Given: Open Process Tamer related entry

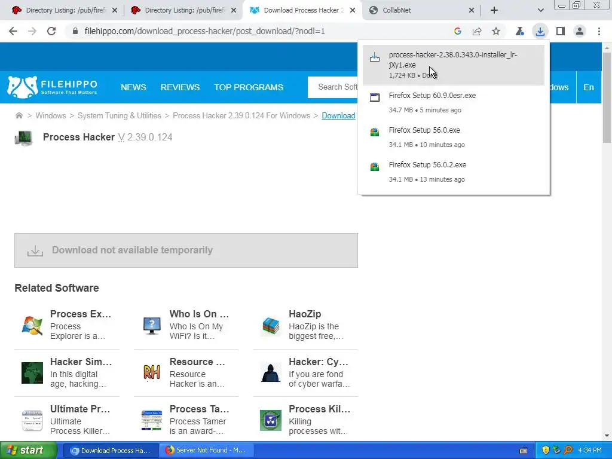Looking at the screenshot, I should (x=186, y=420).
